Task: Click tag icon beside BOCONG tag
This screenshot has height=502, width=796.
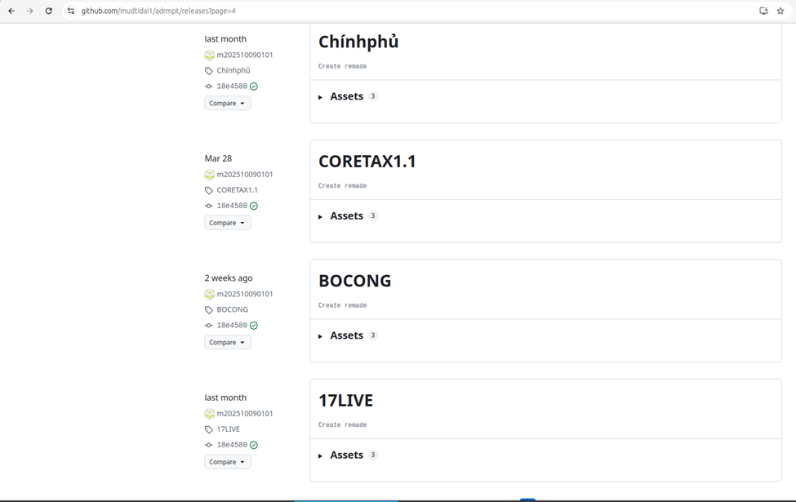Action: [209, 309]
